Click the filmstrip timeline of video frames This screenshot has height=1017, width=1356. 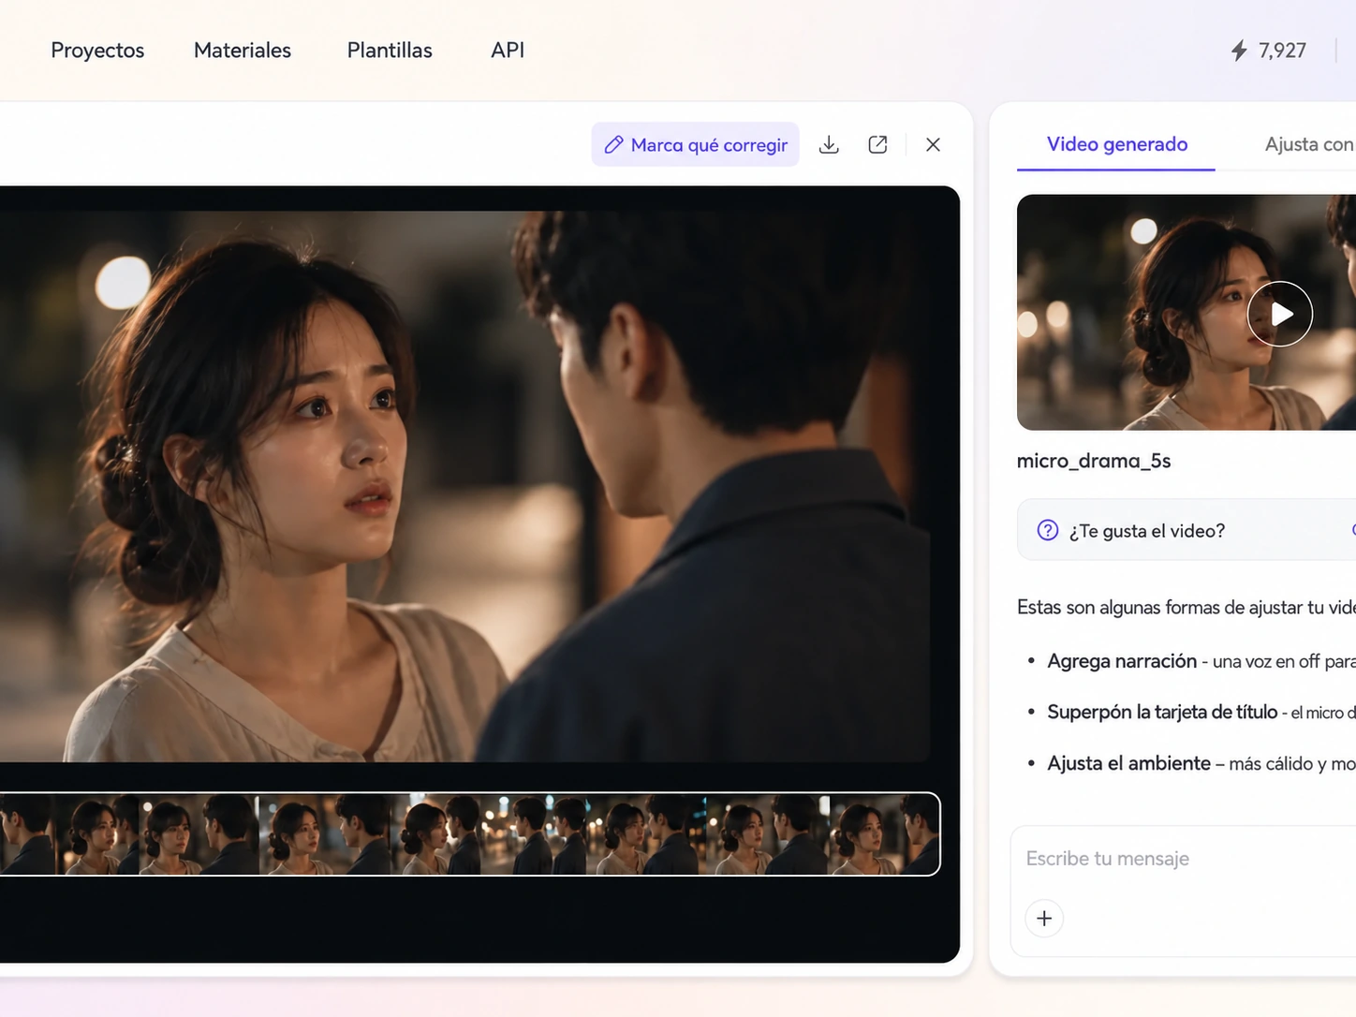(469, 833)
